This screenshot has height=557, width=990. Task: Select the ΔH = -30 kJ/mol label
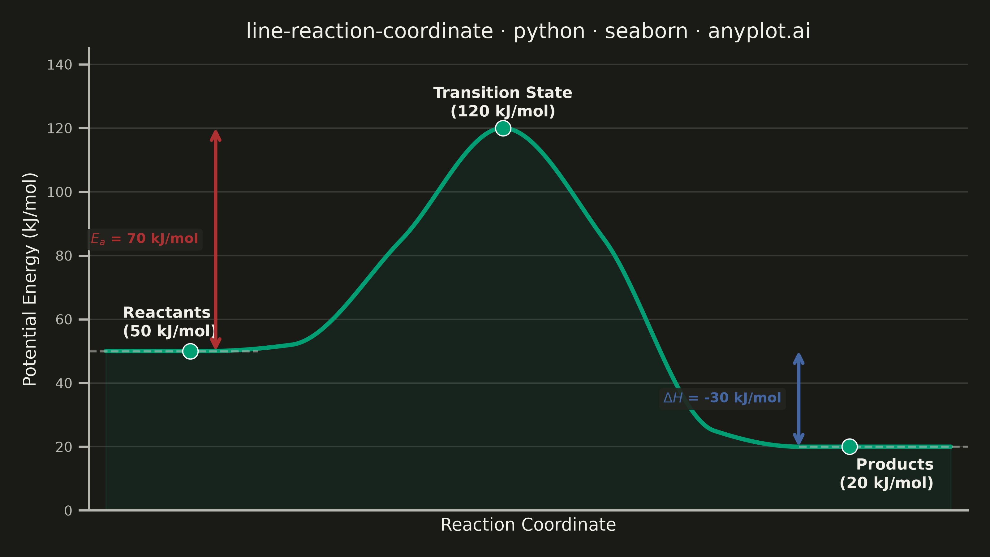(x=722, y=398)
